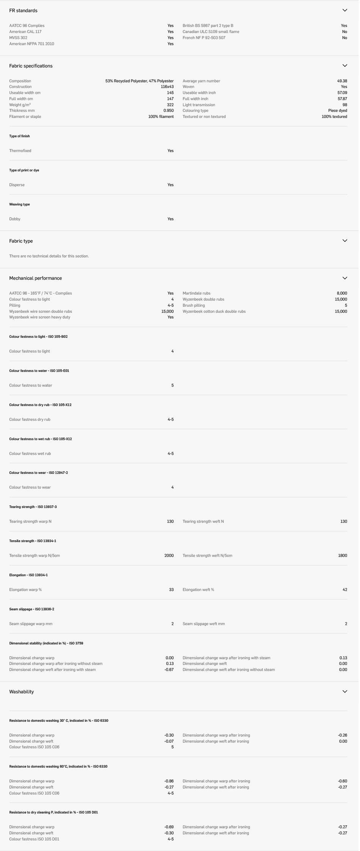Click the Seam slippage warp mm label
The image size is (360, 851).
pos(31,624)
